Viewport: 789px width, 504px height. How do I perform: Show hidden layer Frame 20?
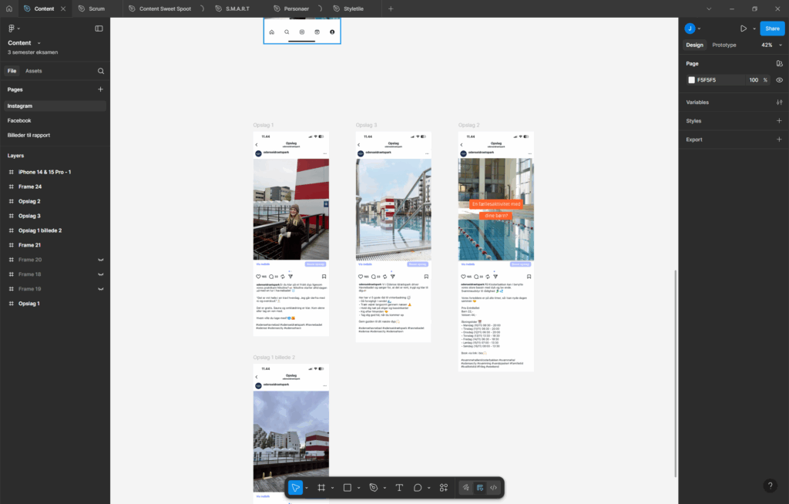click(101, 260)
